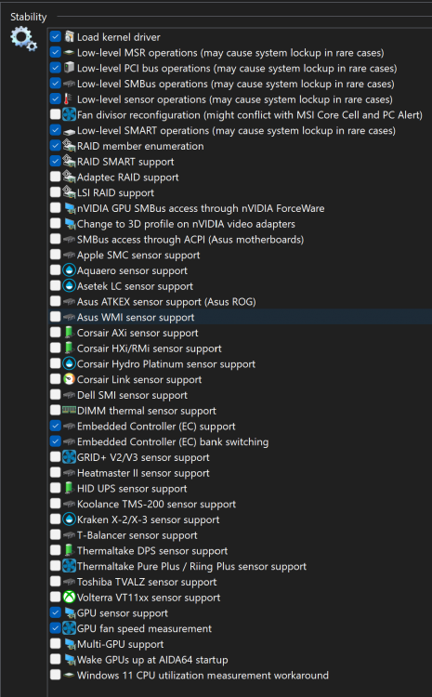Click the Aquaero water drop icon

point(70,270)
